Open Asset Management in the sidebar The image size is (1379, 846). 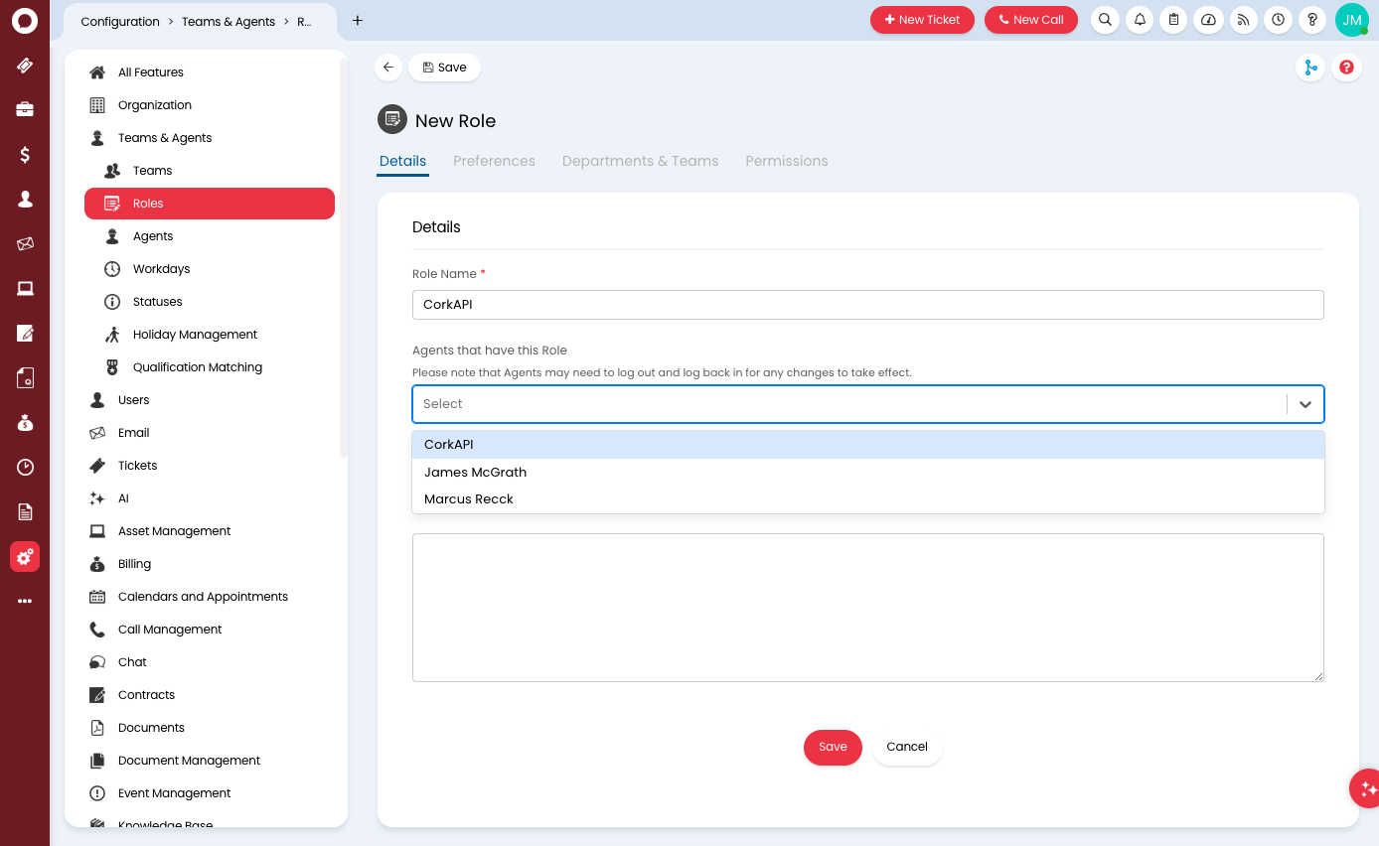210,531
